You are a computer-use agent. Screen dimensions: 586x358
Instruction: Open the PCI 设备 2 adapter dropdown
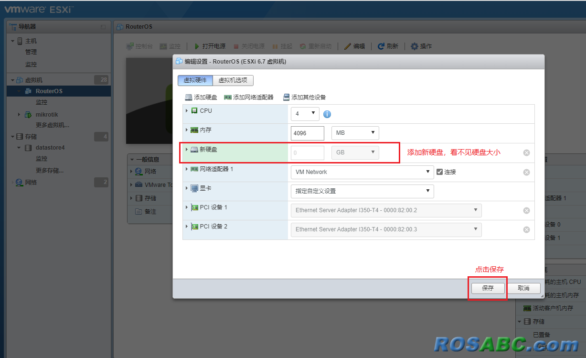pyautogui.click(x=386, y=229)
